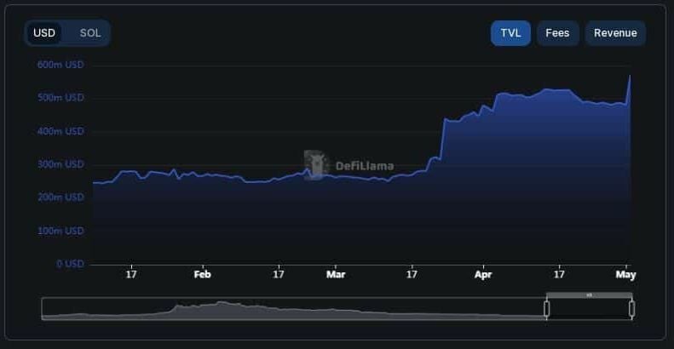This screenshot has height=349, width=674.
Task: Click the '500m USD' axis label
Action: click(60, 98)
